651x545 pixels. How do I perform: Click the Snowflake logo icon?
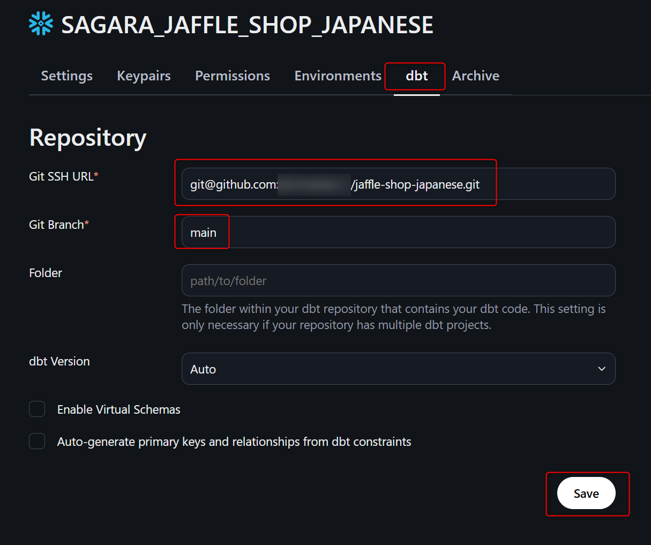click(41, 24)
